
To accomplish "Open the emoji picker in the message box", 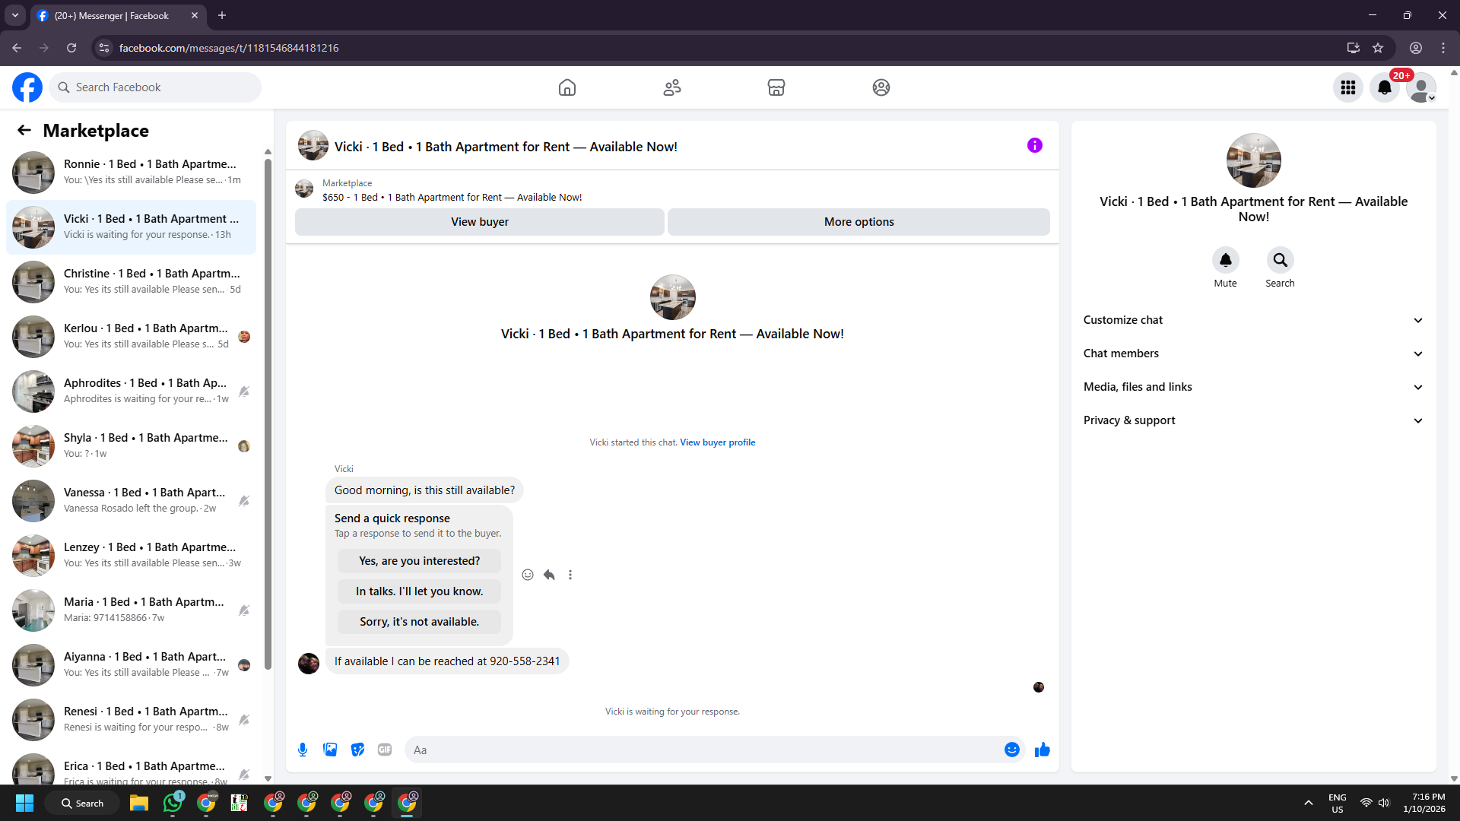I will (x=1011, y=750).
